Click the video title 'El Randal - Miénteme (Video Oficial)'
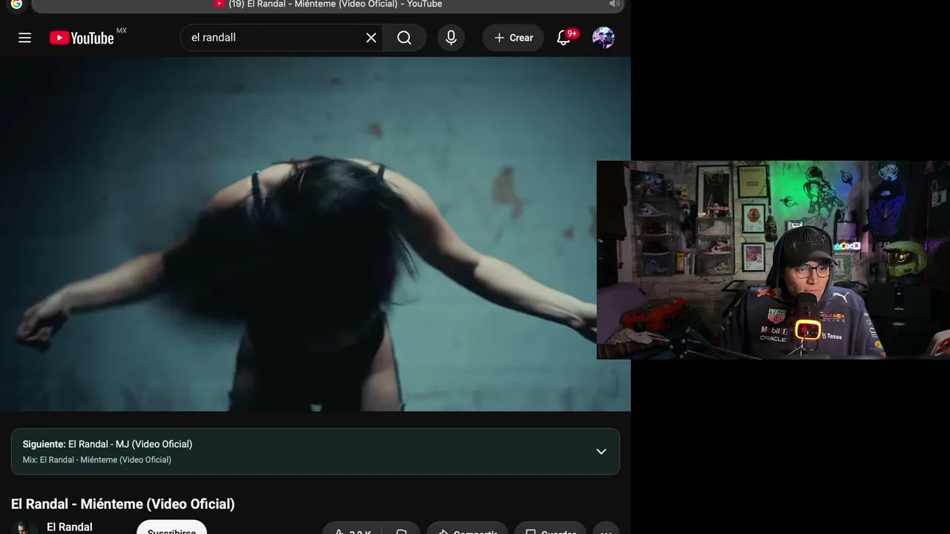 tap(122, 504)
